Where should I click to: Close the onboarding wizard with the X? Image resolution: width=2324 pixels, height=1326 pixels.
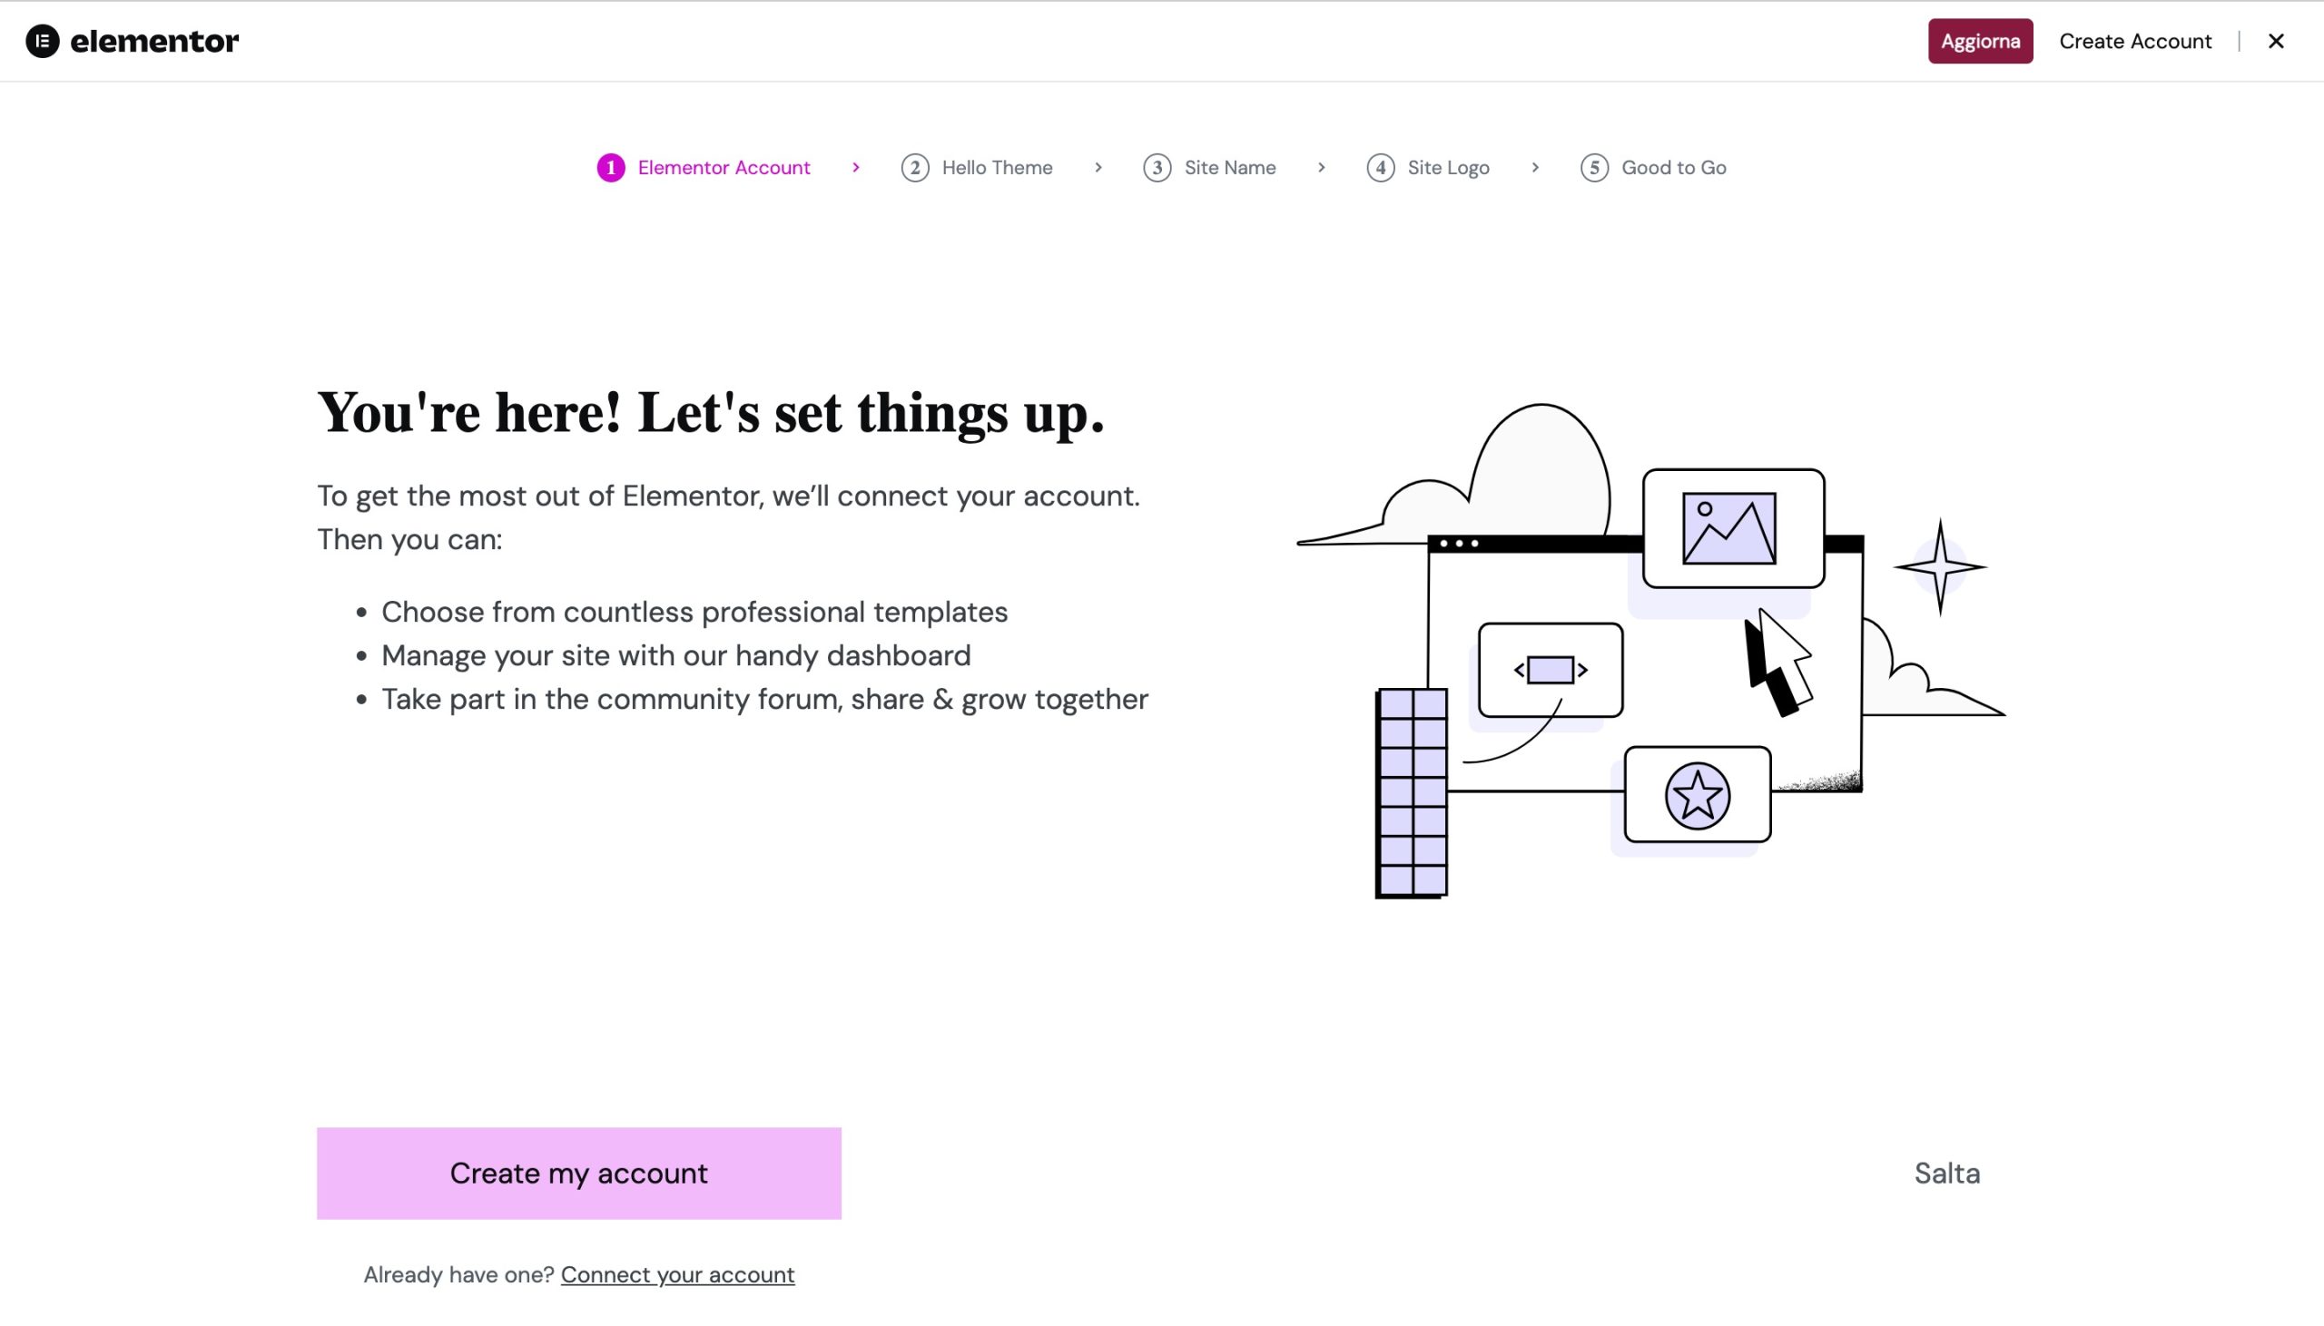(x=2275, y=41)
